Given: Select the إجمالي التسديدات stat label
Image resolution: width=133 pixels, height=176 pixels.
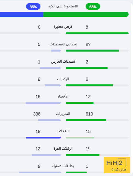Looking at the screenshot, I should 63,44.
